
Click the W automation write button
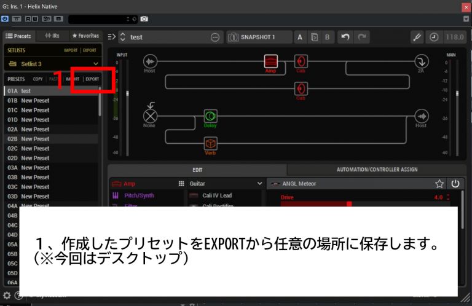tap(34, 18)
